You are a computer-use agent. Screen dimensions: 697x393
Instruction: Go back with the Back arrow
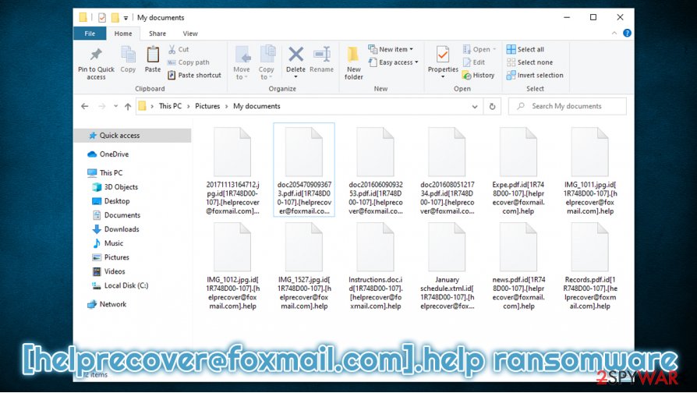coord(84,106)
